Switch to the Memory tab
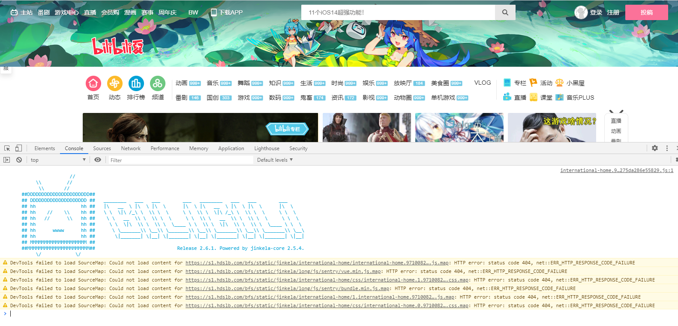Image resolution: width=678 pixels, height=326 pixels. click(199, 148)
